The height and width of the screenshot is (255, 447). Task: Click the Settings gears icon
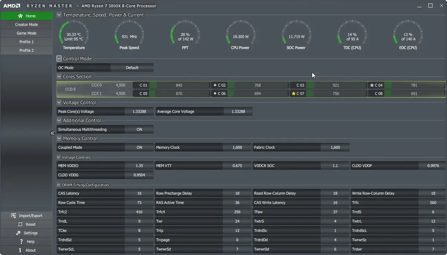click(18, 233)
